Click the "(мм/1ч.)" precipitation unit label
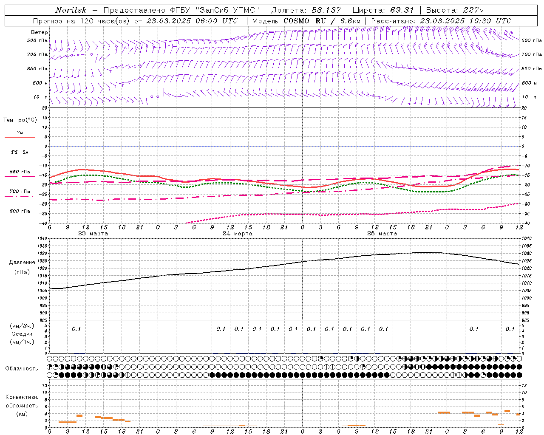 [x=22, y=342]
